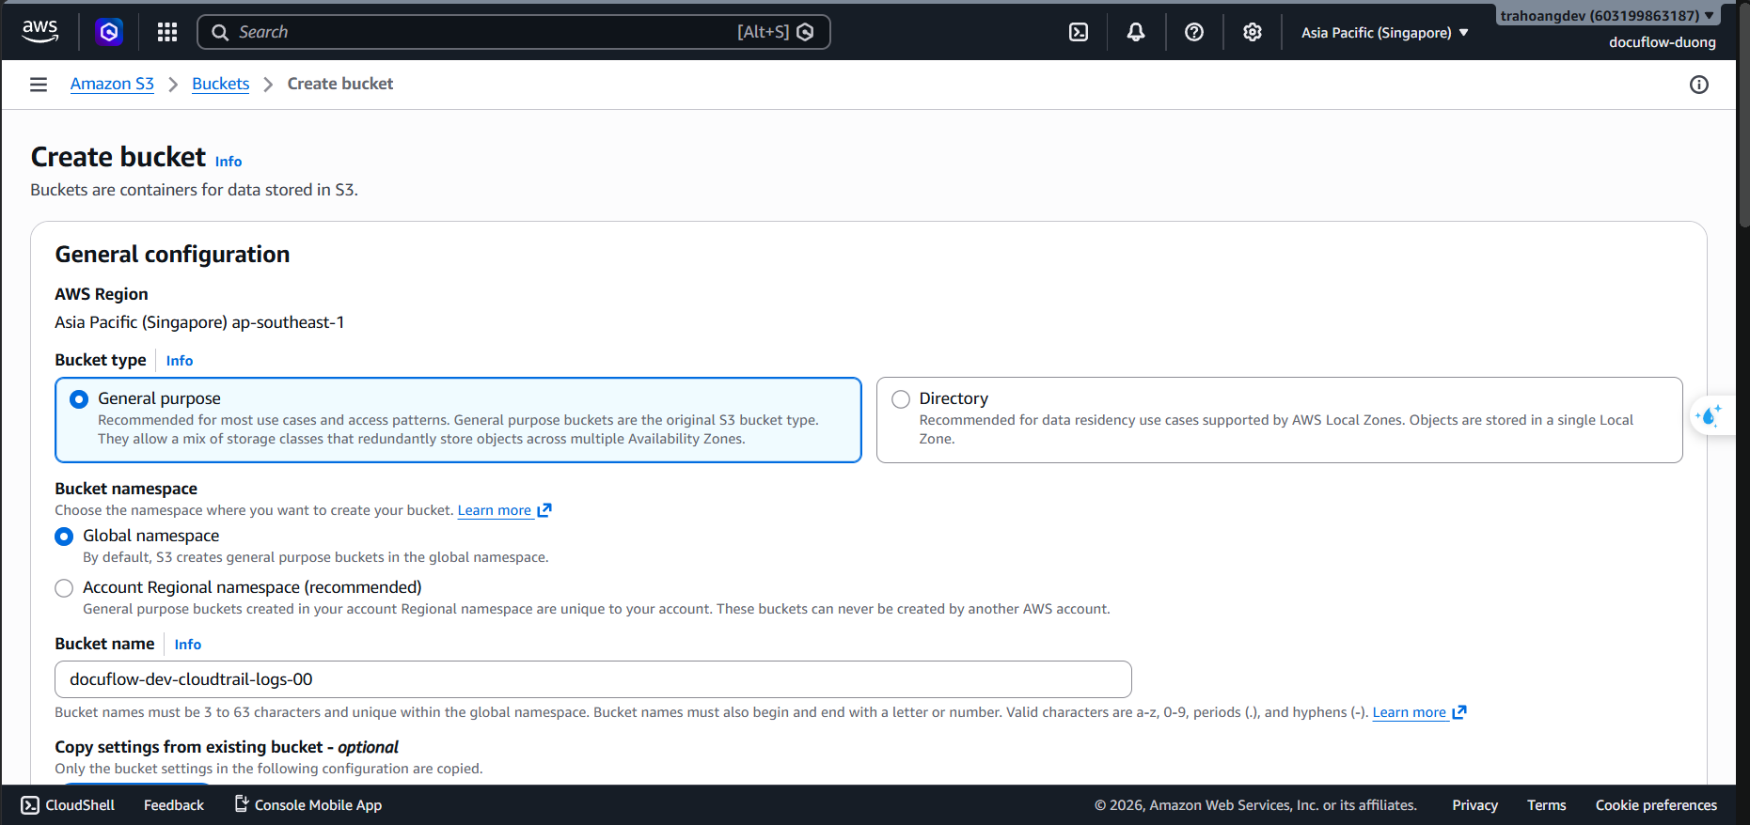Click the Asia Pacific (Singapore) ap-southeast-1 region text
Screen dimensions: 1750x825
[x=199, y=322]
